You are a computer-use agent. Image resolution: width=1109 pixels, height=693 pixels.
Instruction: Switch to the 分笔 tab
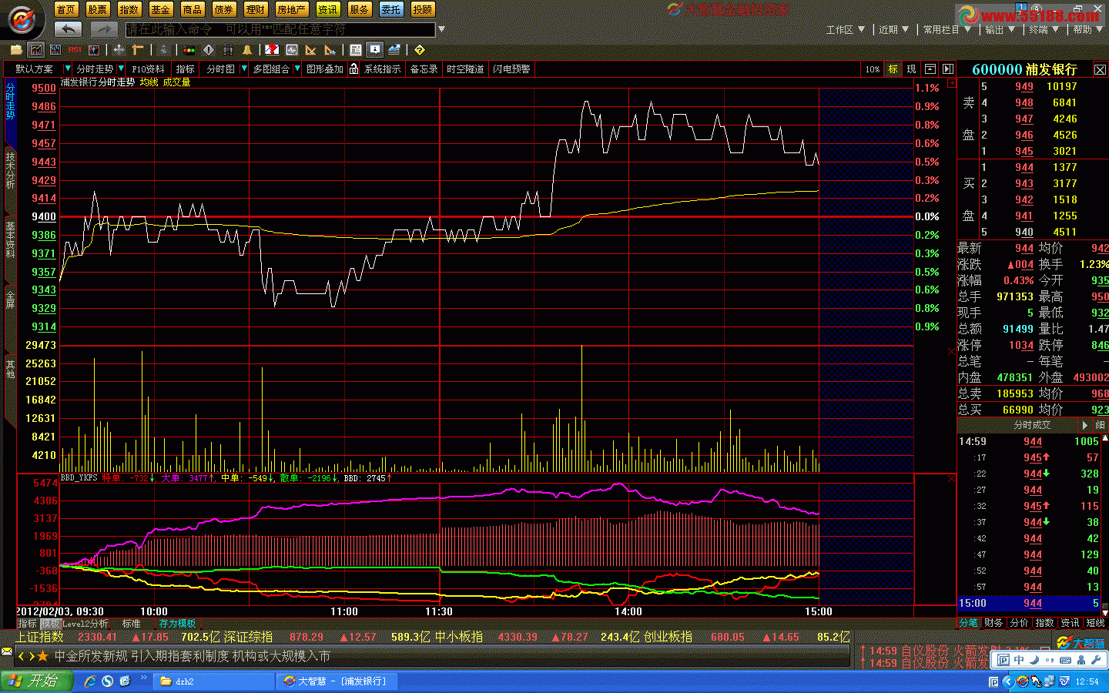968,622
